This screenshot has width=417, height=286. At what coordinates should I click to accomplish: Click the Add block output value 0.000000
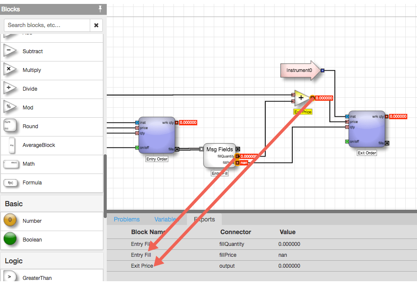tap(324, 98)
